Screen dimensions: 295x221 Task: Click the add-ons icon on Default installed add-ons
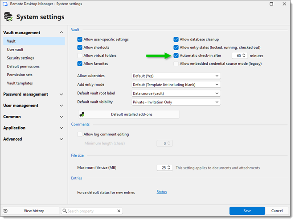(x=82, y=114)
